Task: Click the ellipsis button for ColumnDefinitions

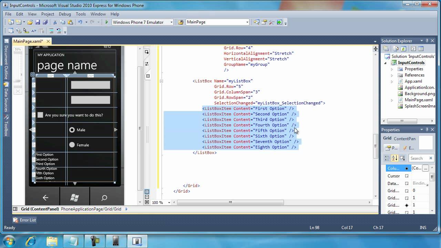Action: pos(425,168)
